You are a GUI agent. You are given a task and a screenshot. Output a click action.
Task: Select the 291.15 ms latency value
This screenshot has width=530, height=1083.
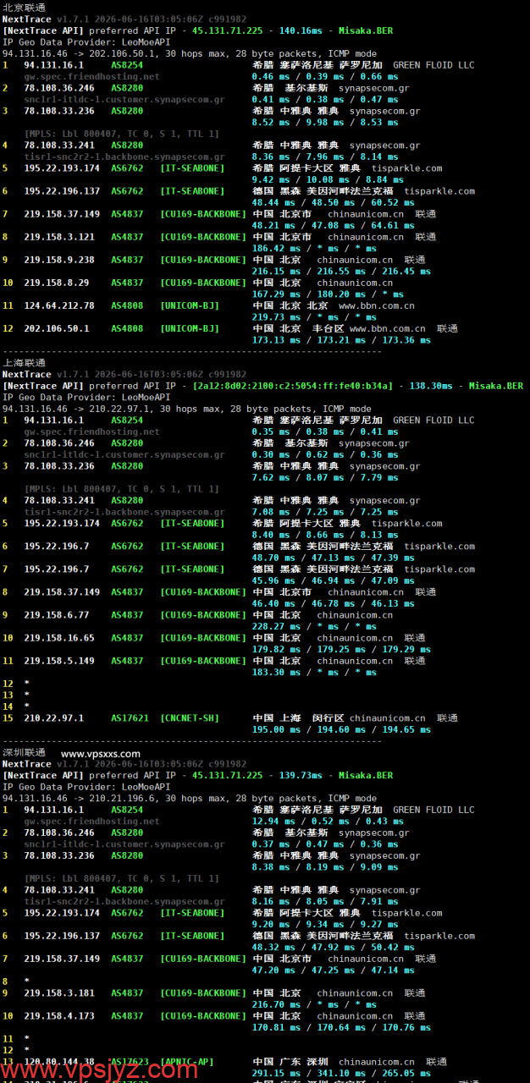(x=276, y=1074)
